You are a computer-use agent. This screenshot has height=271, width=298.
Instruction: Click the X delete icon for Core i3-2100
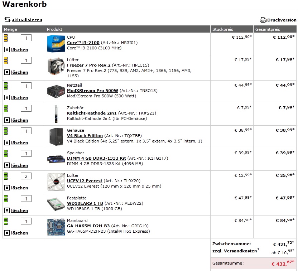[x=7, y=50]
